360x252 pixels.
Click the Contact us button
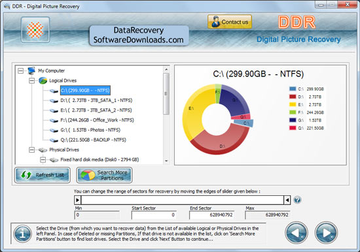coord(230,22)
